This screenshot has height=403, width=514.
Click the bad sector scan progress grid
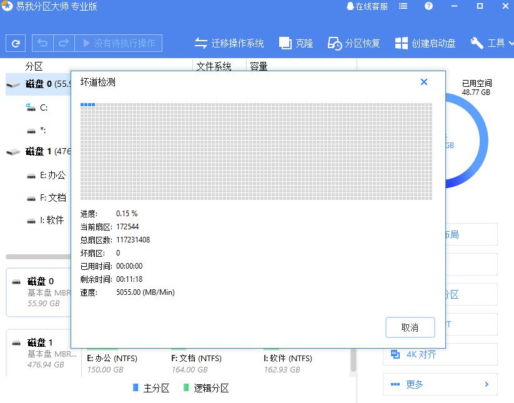[x=256, y=151]
